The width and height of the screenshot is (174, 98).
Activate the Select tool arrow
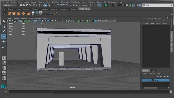click(x=4, y=21)
